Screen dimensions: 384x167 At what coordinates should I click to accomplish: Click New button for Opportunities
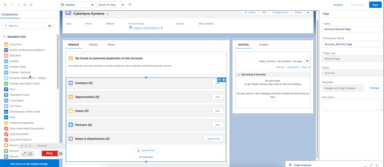(x=218, y=97)
